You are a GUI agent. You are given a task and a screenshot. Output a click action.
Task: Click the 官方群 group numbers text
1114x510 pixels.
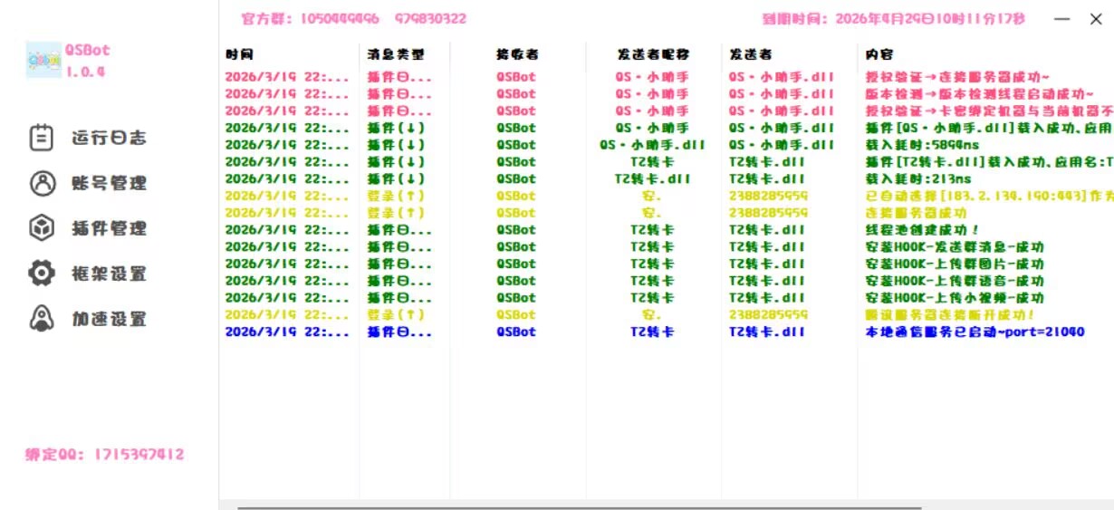click(x=354, y=18)
